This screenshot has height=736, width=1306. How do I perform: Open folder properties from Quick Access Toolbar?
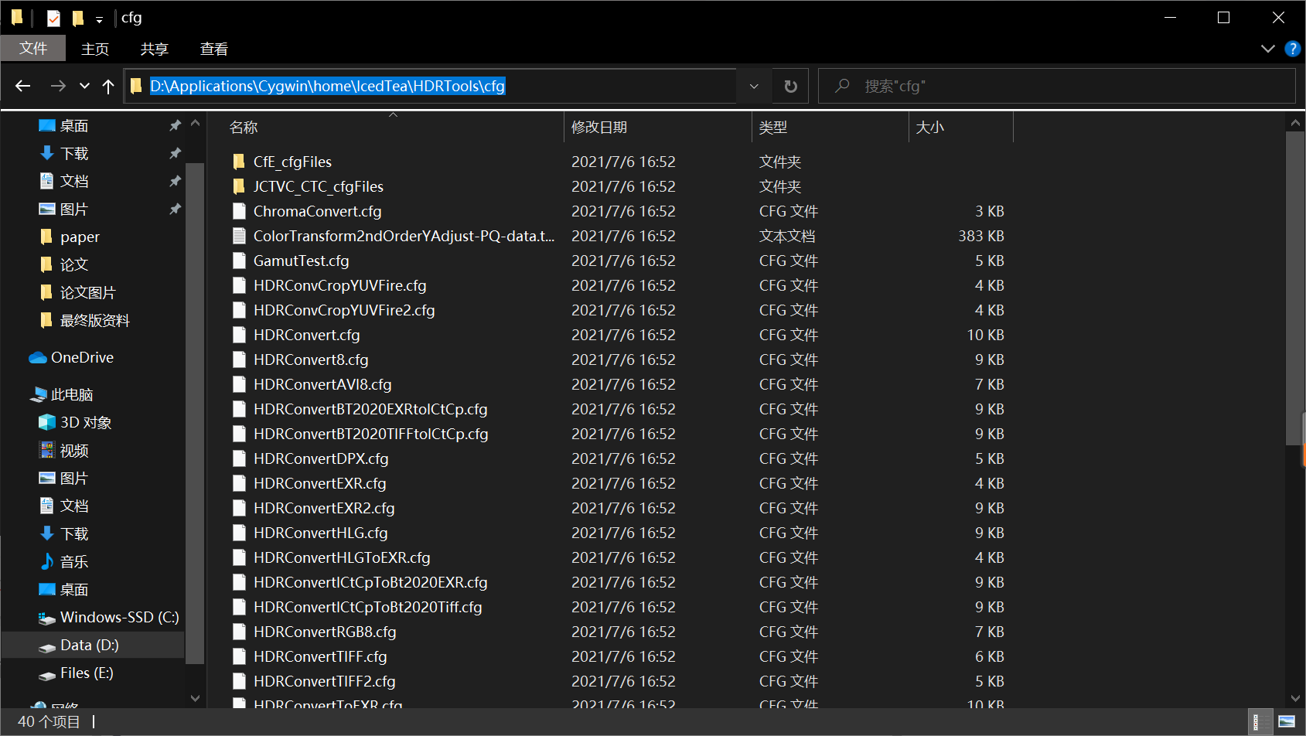(x=54, y=17)
